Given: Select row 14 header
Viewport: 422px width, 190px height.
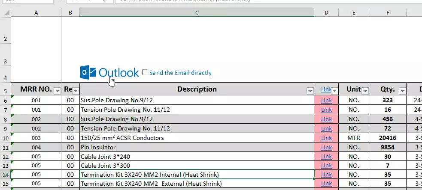Looking at the screenshot, I should [x=6, y=175].
